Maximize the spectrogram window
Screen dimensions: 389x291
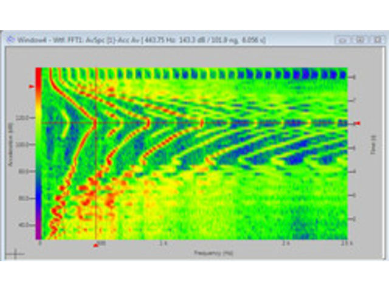point(360,39)
